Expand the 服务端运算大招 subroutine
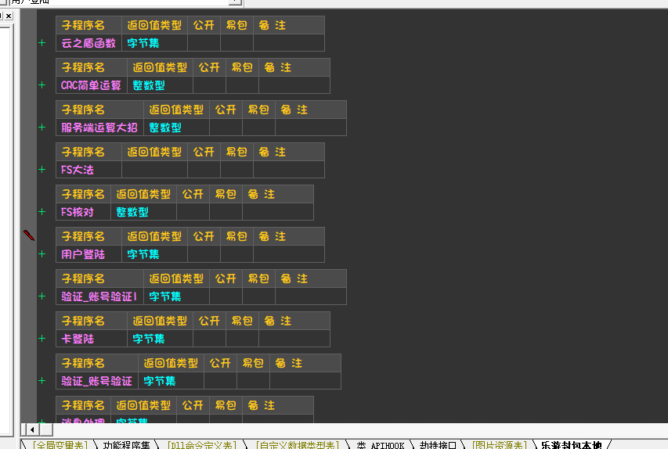 tap(42, 128)
